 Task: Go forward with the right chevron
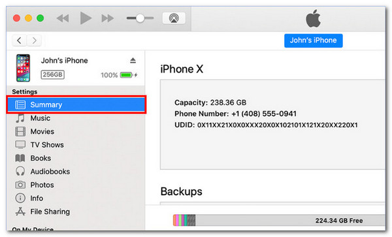click(x=34, y=40)
